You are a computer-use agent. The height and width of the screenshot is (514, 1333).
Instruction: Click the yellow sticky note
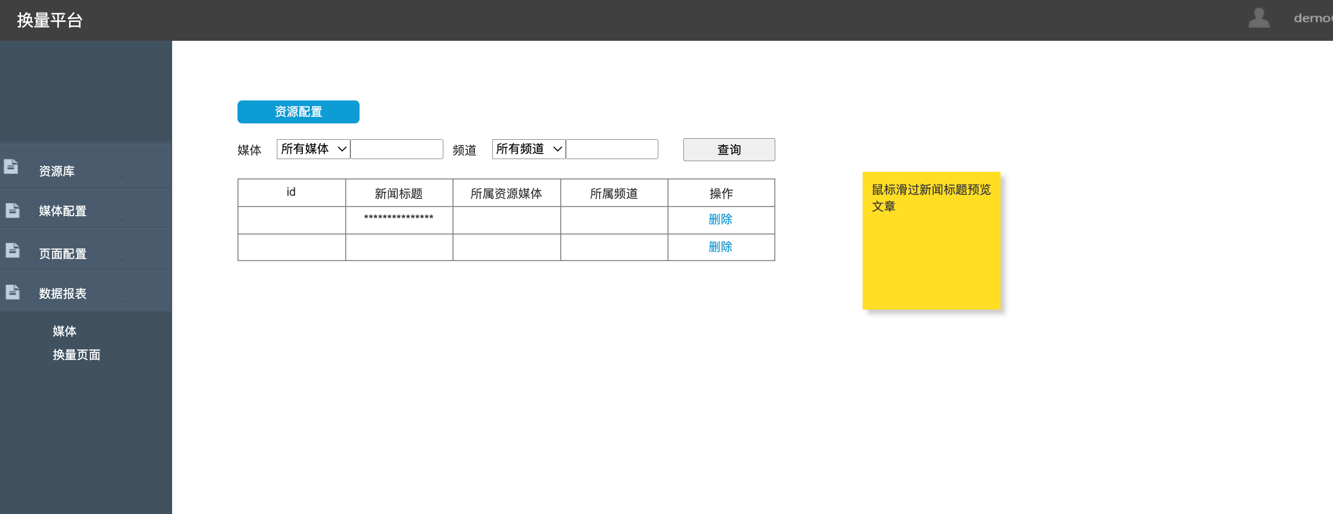point(931,241)
